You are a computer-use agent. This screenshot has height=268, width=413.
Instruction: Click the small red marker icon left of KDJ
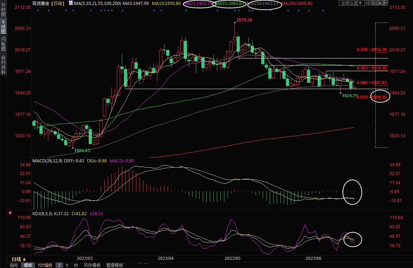coord(10,213)
